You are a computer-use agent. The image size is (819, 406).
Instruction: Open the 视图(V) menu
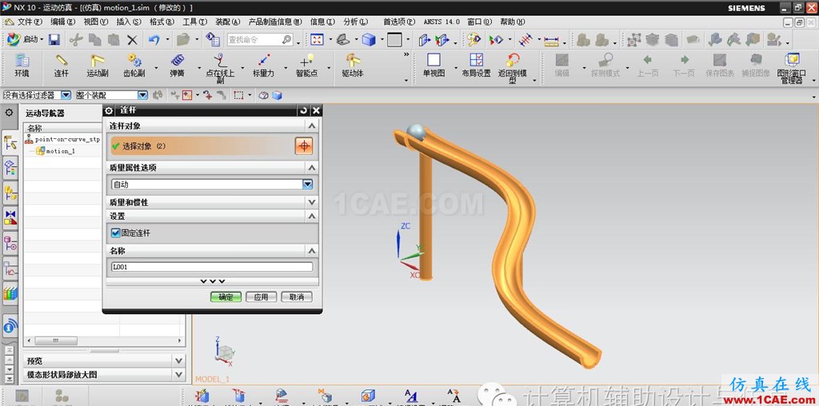(96, 22)
